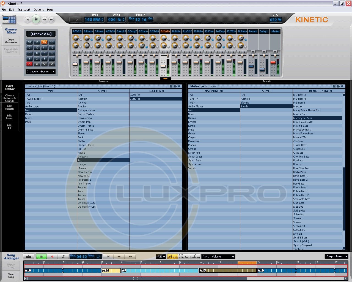Click the groove pad grid icon
This screenshot has width=352, height=282.
(x=9, y=19)
